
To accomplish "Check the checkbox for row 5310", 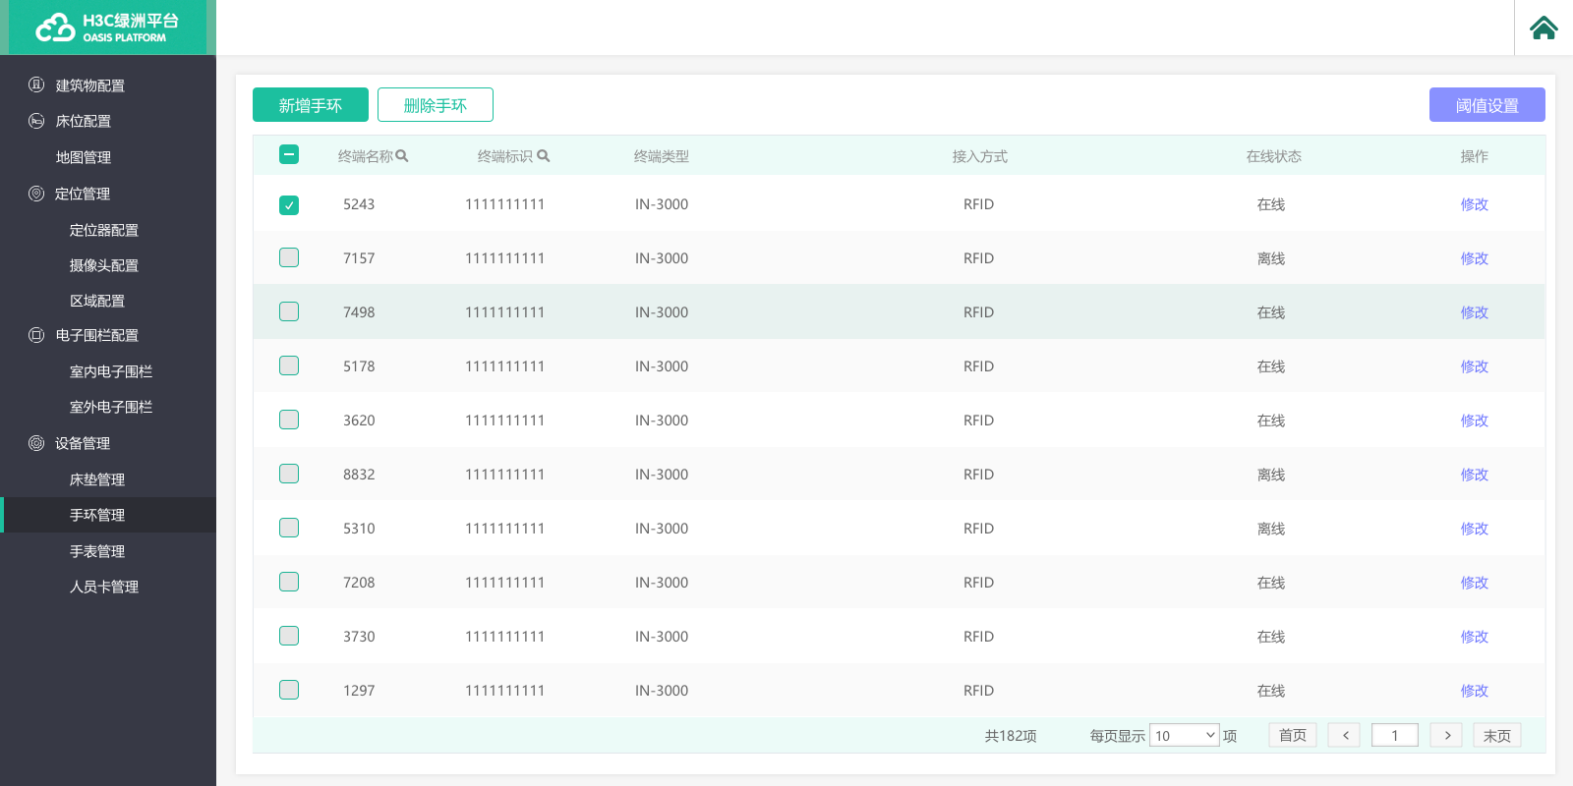I will click(x=289, y=528).
